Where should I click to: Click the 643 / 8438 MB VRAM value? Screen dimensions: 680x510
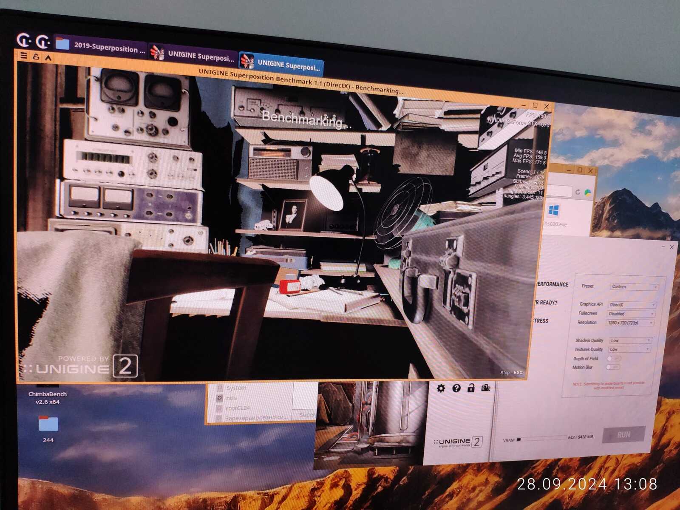tap(580, 437)
